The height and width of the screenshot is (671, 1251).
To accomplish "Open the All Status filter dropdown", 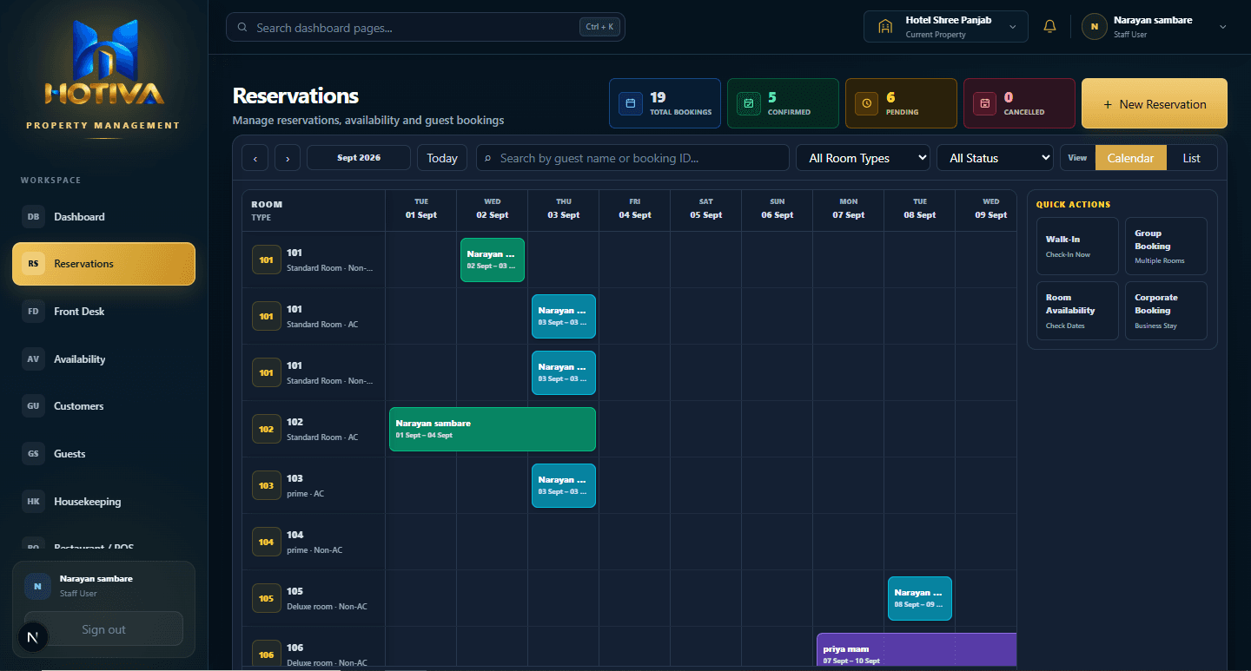I will click(x=995, y=158).
